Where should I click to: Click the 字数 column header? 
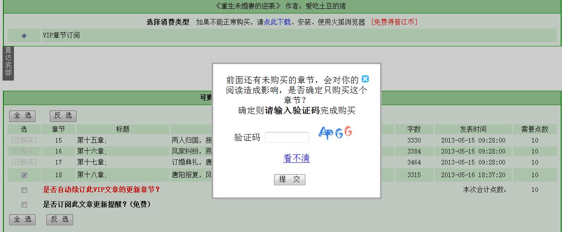click(414, 129)
